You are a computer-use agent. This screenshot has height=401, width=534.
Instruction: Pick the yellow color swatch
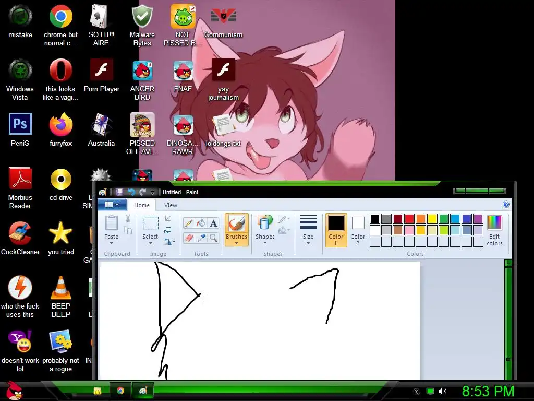[432, 219]
